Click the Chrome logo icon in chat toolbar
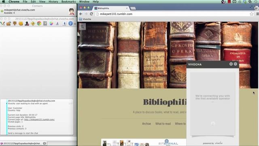This screenshot has height=146, width=259. pyautogui.click(x=39, y=24)
